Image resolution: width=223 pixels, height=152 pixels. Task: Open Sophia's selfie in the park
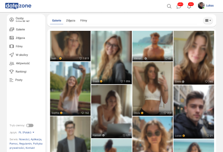[70, 89]
